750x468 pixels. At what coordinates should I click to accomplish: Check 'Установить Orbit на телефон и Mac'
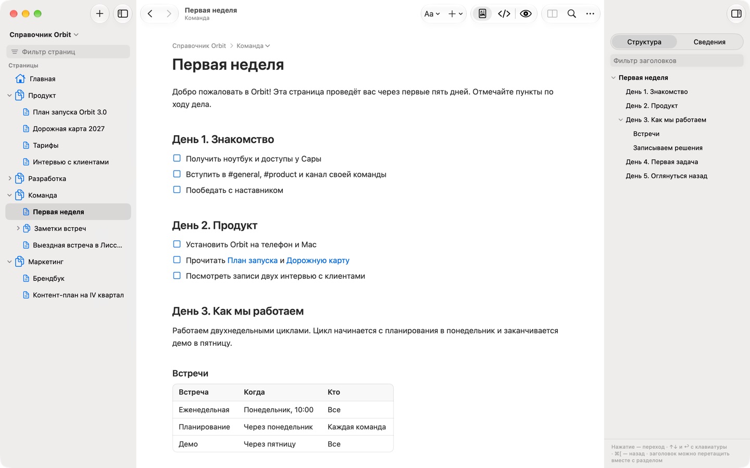coord(177,244)
